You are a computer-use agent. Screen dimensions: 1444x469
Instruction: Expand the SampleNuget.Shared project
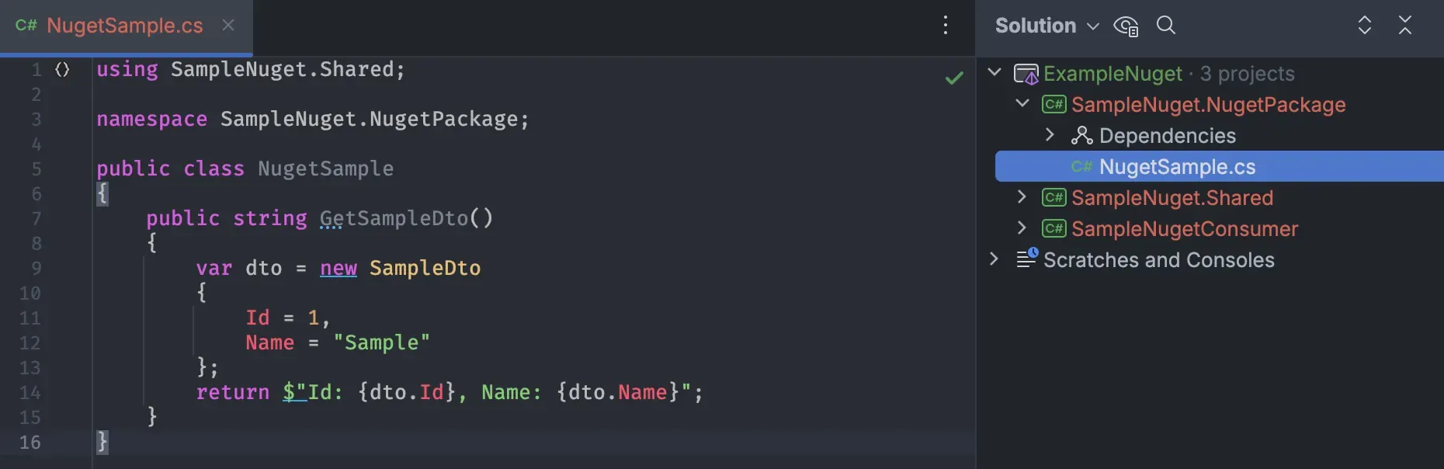coord(1022,197)
